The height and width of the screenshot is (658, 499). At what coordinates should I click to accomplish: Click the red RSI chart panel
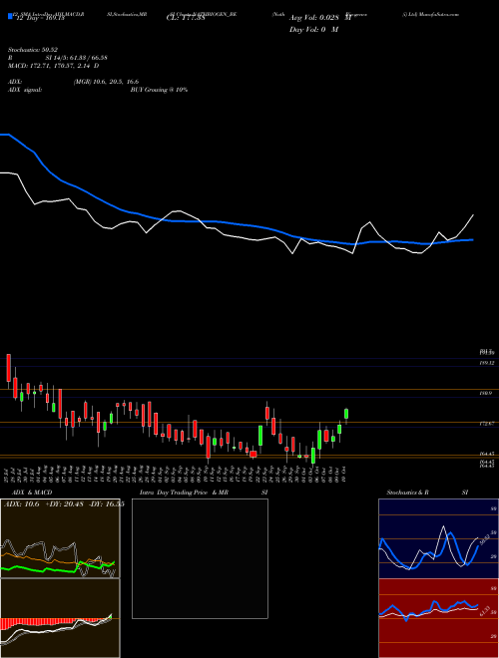pyautogui.click(x=438, y=618)
